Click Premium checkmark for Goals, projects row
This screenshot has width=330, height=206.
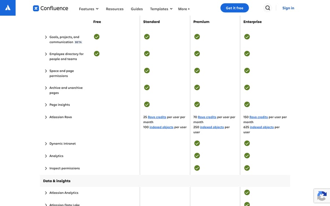197,37
